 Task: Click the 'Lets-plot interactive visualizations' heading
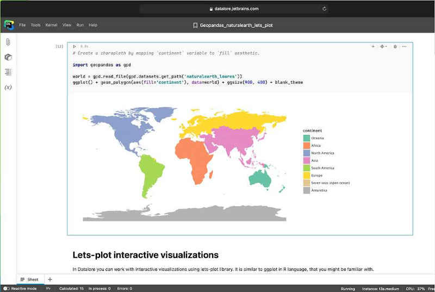tap(145, 255)
